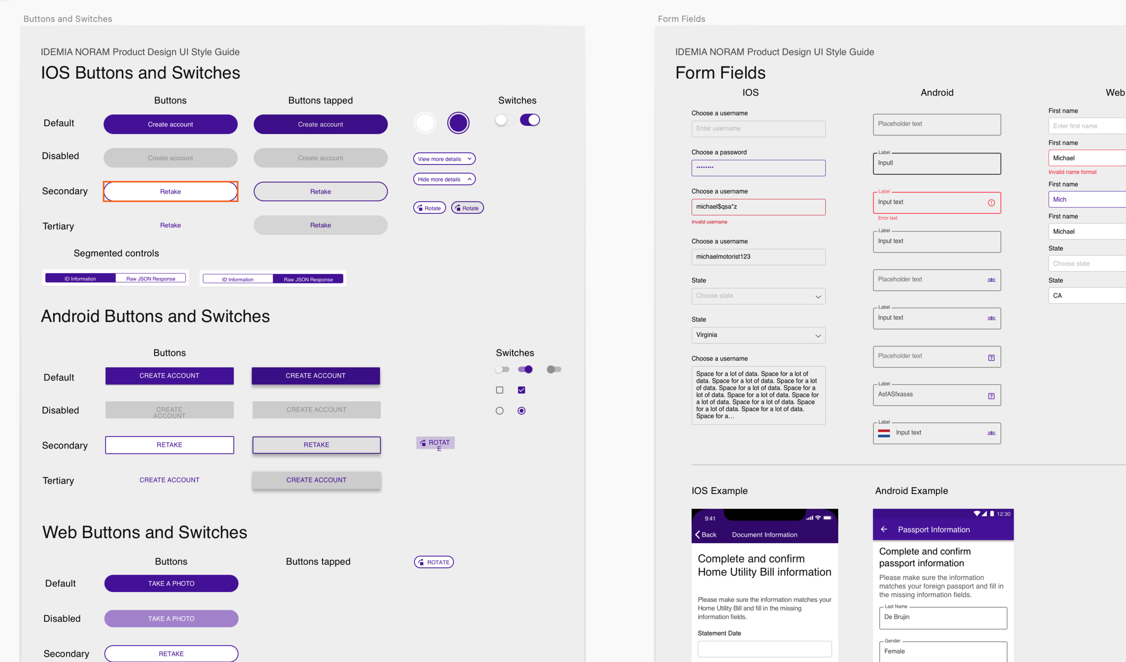
Task: Click the error alert icon in Android field
Action: (991, 203)
